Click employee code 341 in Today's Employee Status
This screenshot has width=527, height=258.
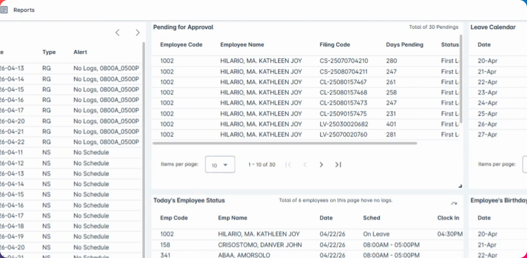(x=165, y=255)
